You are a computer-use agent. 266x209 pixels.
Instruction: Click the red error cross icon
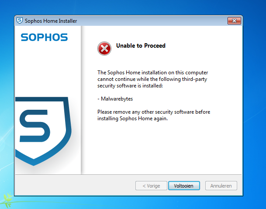(104, 49)
